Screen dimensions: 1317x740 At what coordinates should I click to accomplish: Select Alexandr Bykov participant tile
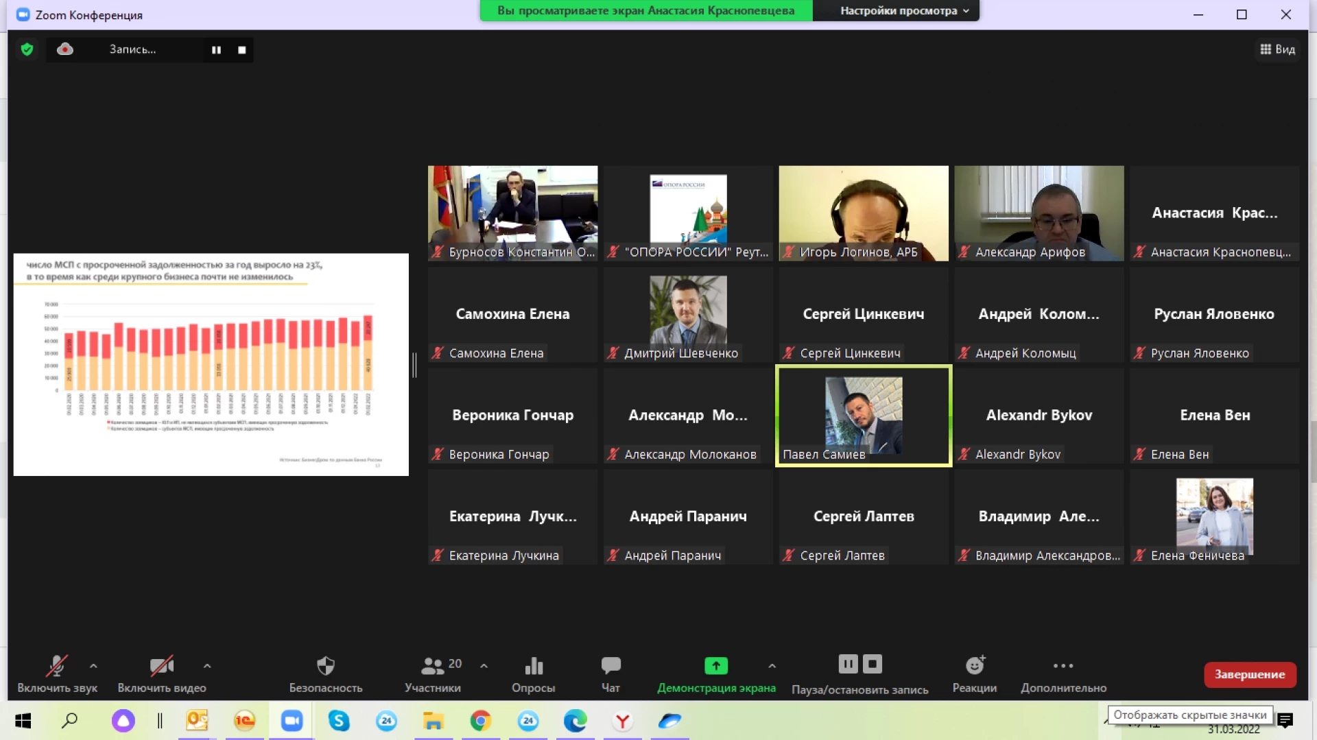(x=1039, y=416)
